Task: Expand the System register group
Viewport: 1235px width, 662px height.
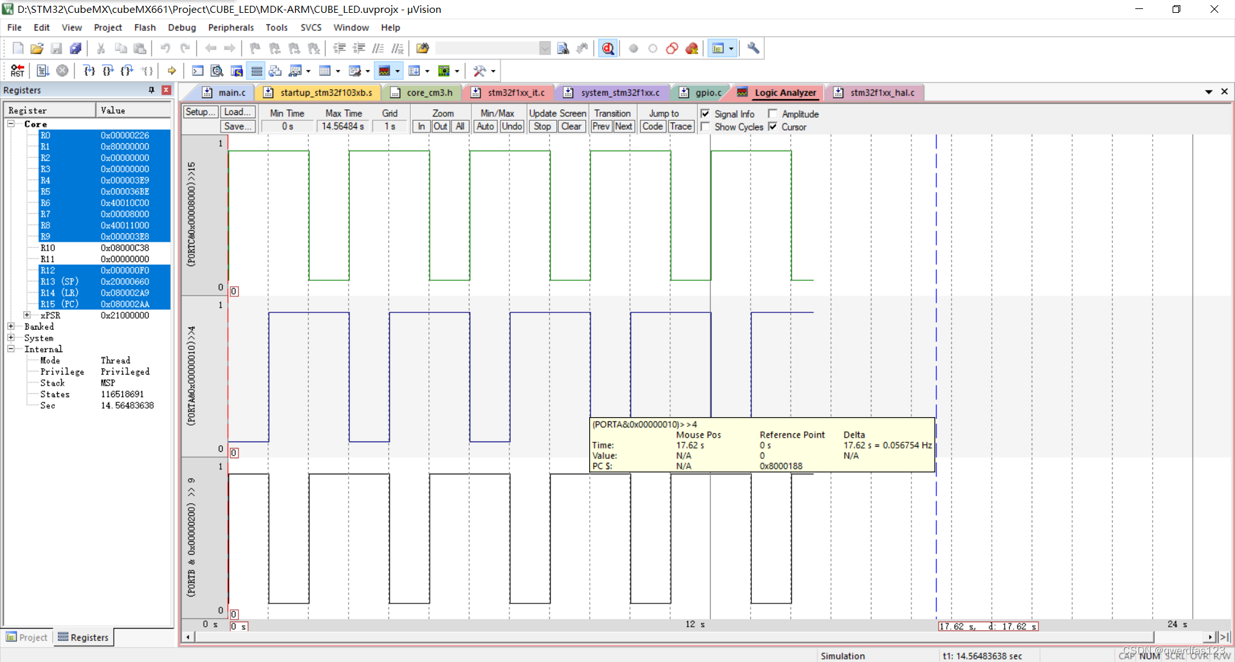Action: pyautogui.click(x=11, y=337)
